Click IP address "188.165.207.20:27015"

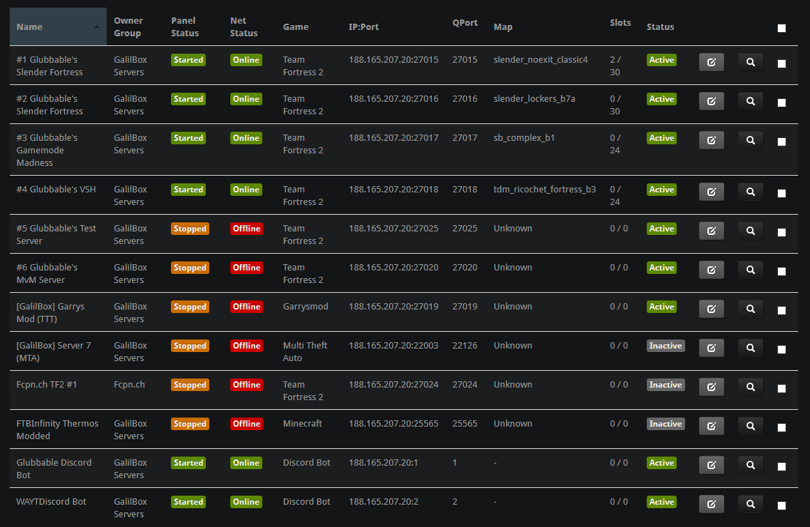tap(393, 60)
